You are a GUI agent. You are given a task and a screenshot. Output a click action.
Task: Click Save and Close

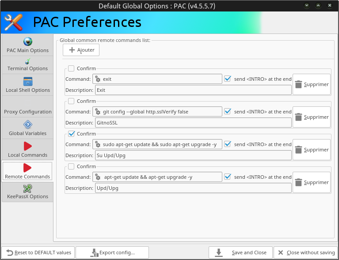pyautogui.click(x=240, y=252)
